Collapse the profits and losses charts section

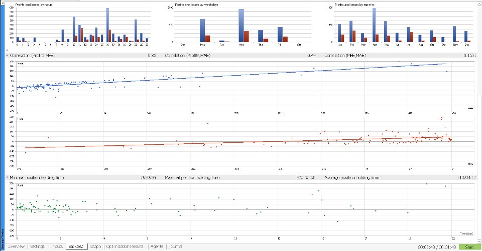(x=8, y=50)
